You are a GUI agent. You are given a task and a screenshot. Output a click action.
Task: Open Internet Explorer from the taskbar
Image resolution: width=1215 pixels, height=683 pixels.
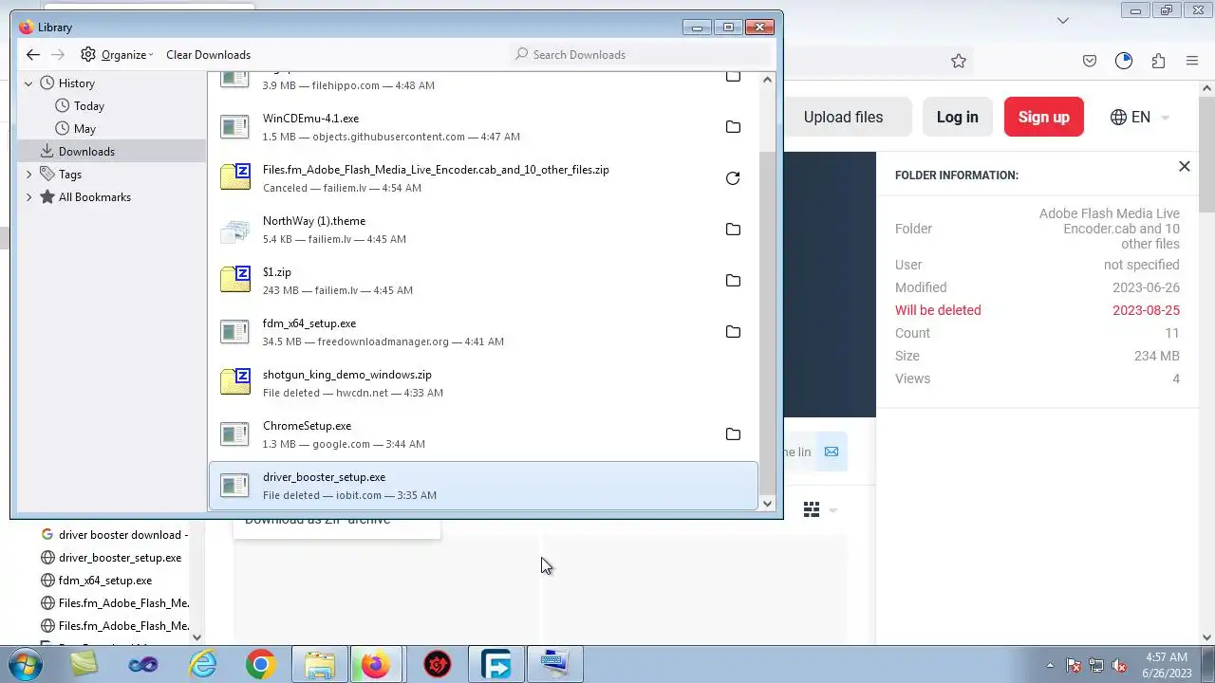[x=202, y=665]
